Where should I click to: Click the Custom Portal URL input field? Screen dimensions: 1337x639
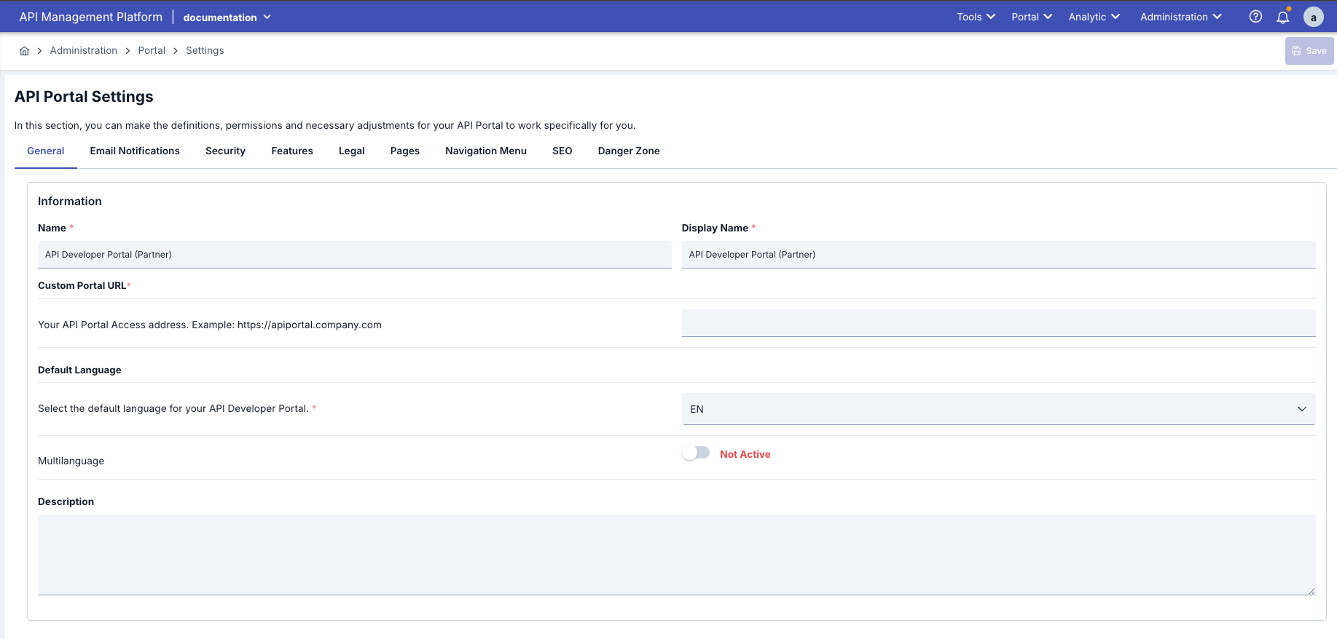coord(998,323)
